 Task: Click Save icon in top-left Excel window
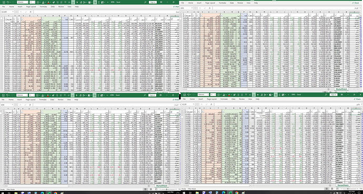point(4,2)
